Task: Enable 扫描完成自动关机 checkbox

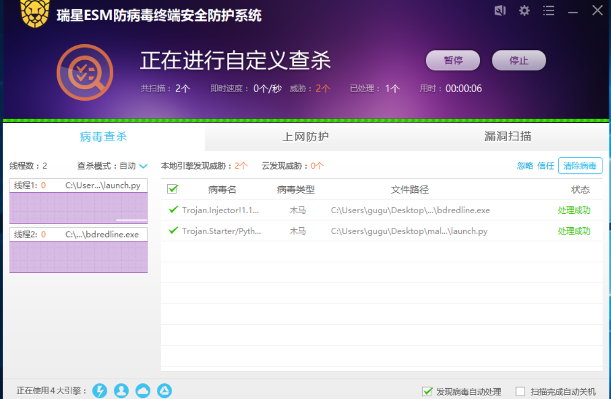Action: click(520, 391)
